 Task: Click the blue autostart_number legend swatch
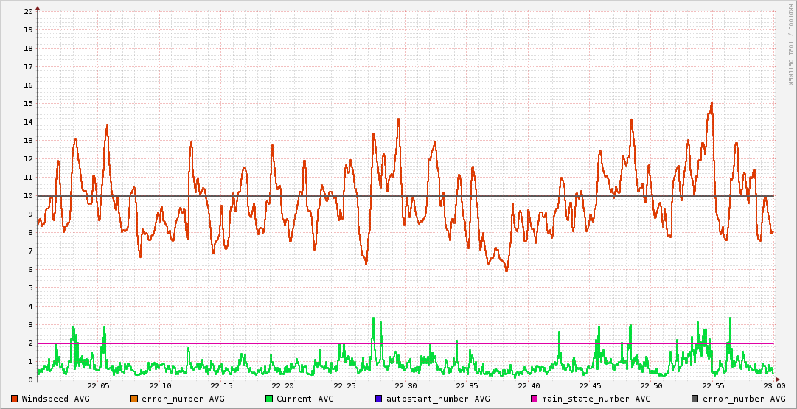tap(378, 399)
